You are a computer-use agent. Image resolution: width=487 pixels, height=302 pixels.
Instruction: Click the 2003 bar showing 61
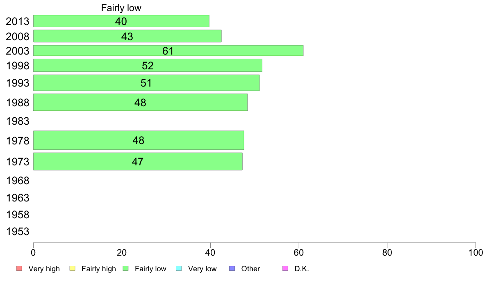click(x=168, y=51)
